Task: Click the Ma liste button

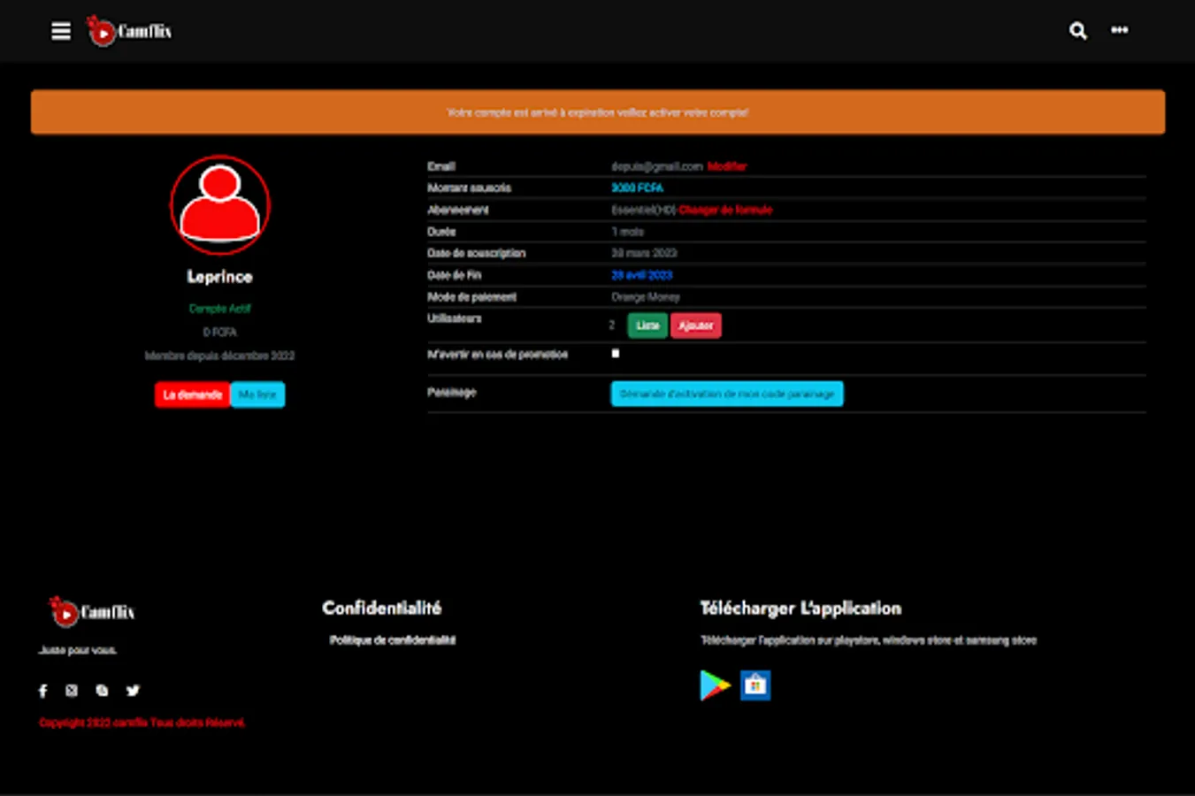Action: [257, 394]
